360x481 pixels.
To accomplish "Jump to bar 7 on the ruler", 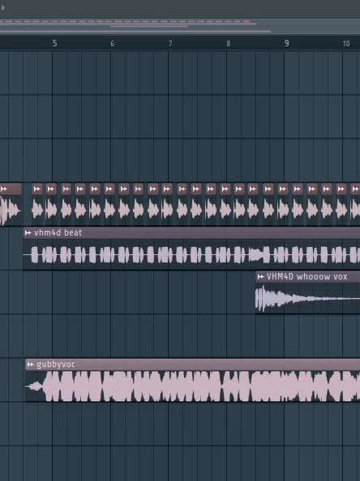I will pos(170,44).
